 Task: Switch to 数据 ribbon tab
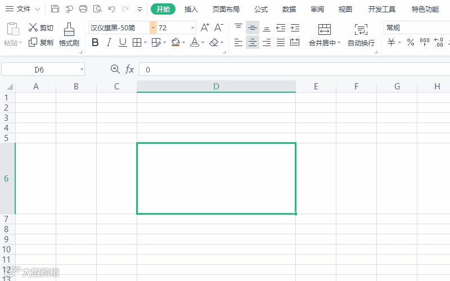pyautogui.click(x=289, y=9)
